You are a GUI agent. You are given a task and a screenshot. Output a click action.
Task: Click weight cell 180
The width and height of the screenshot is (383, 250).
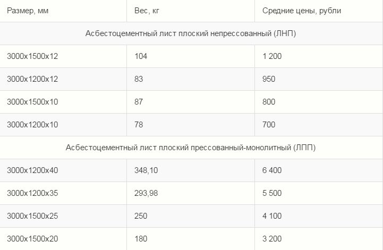tap(141, 239)
